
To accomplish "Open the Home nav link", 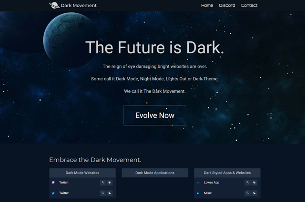I will [x=207, y=5].
